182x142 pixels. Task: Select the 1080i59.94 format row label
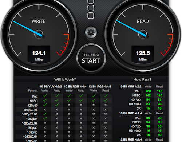(x=30, y=137)
